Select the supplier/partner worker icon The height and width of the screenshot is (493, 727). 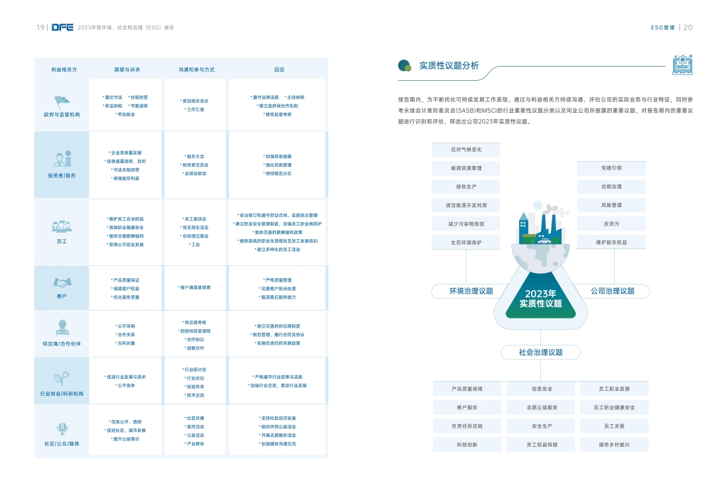62,327
